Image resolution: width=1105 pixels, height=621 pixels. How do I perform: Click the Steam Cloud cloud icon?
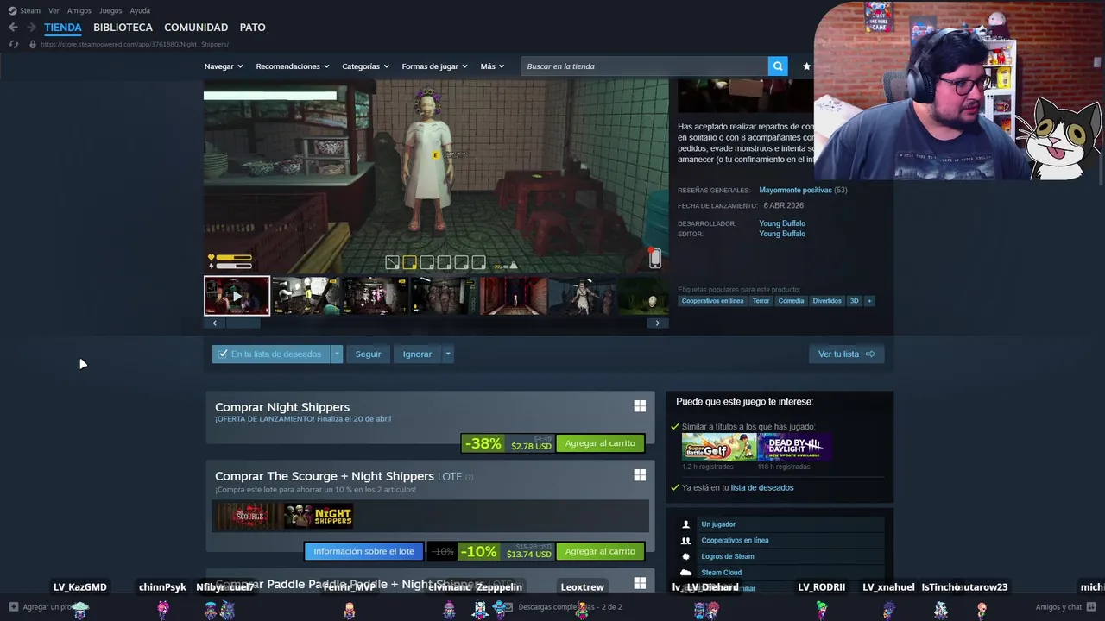(686, 573)
